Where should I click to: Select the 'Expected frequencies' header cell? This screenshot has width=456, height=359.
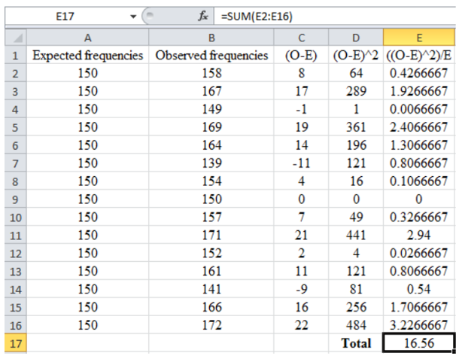click(88, 56)
